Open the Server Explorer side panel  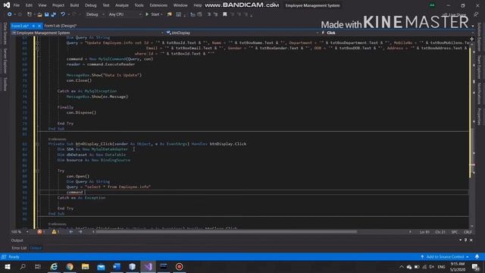pyautogui.click(x=5, y=61)
